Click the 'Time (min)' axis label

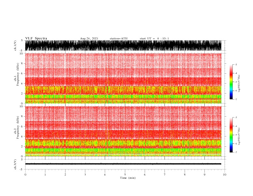128,178
